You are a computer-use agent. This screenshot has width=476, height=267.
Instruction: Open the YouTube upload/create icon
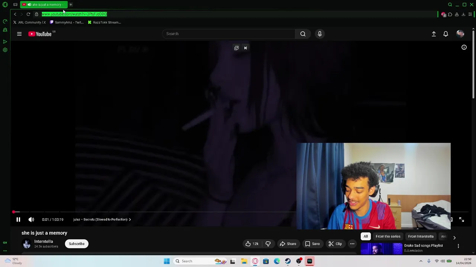[x=434, y=34]
